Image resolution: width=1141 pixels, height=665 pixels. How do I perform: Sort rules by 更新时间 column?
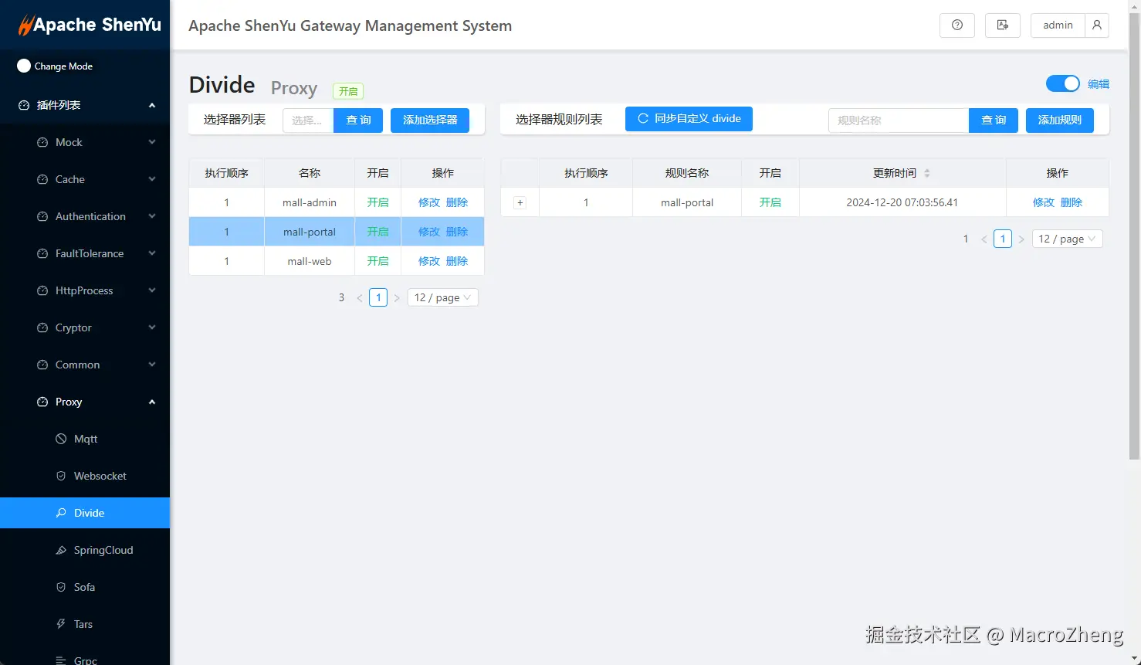pos(927,173)
